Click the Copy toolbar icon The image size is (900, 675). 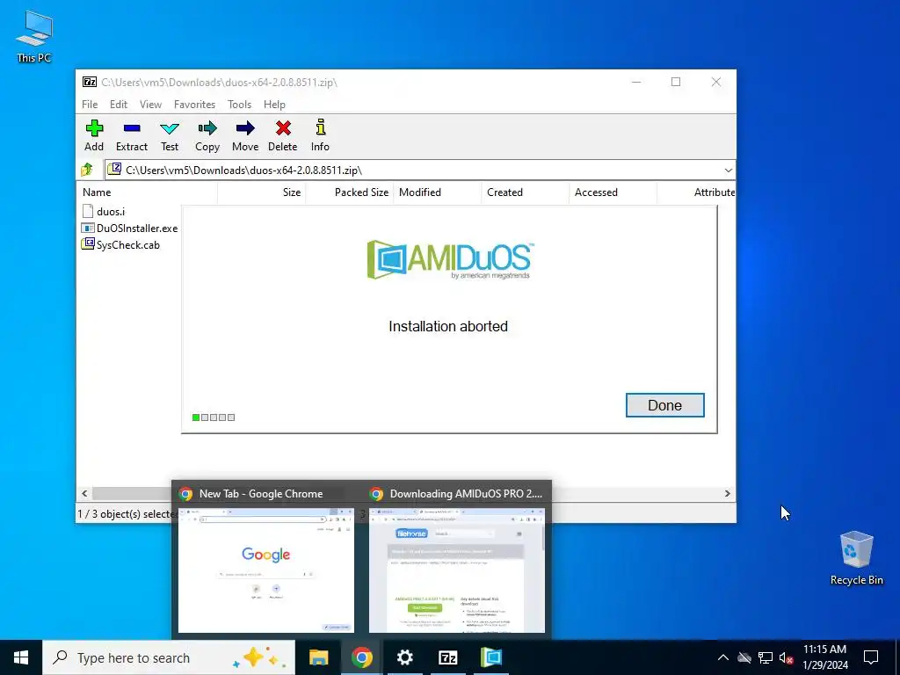pyautogui.click(x=207, y=135)
